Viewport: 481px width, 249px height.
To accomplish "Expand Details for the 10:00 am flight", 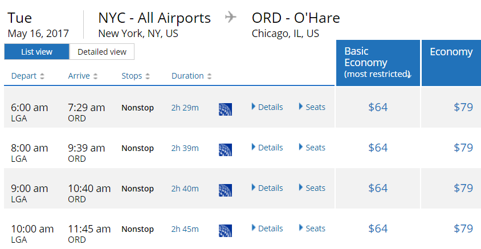I will click(x=267, y=228).
